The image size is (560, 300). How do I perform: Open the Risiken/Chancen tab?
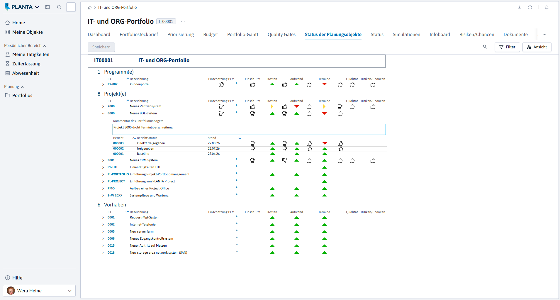click(x=477, y=35)
